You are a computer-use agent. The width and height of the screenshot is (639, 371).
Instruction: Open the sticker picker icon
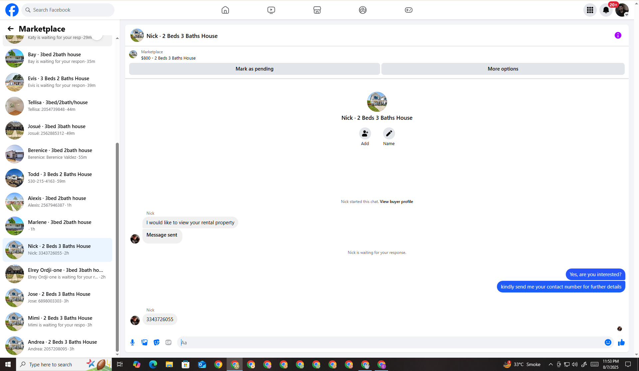[156, 342]
